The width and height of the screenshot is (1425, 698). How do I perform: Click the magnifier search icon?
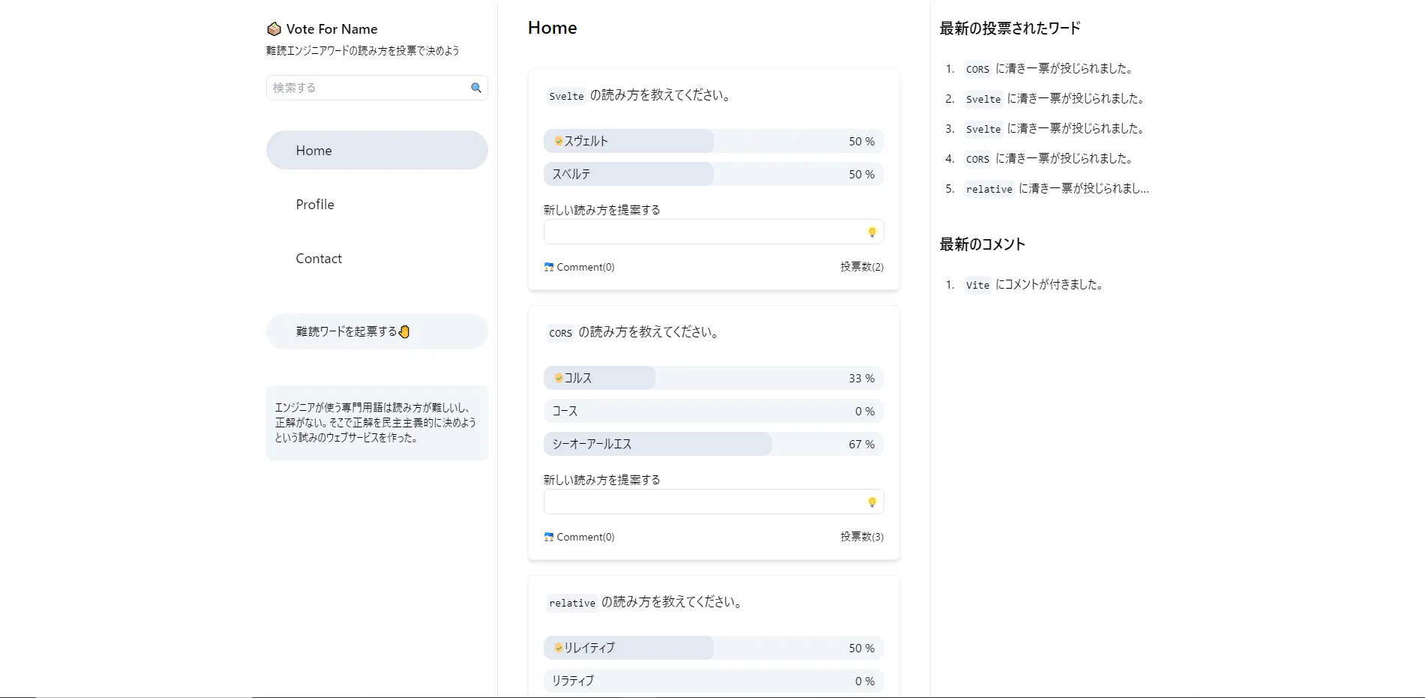[x=475, y=88]
